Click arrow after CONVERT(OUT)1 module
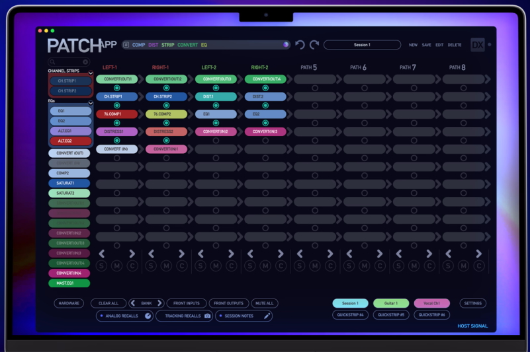530x352 pixels. tap(141, 79)
